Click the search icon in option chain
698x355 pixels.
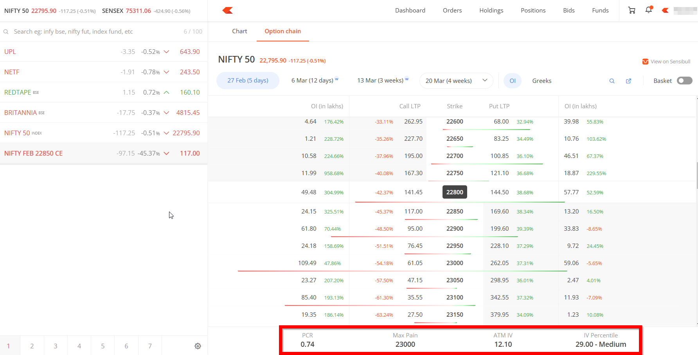[x=612, y=81]
